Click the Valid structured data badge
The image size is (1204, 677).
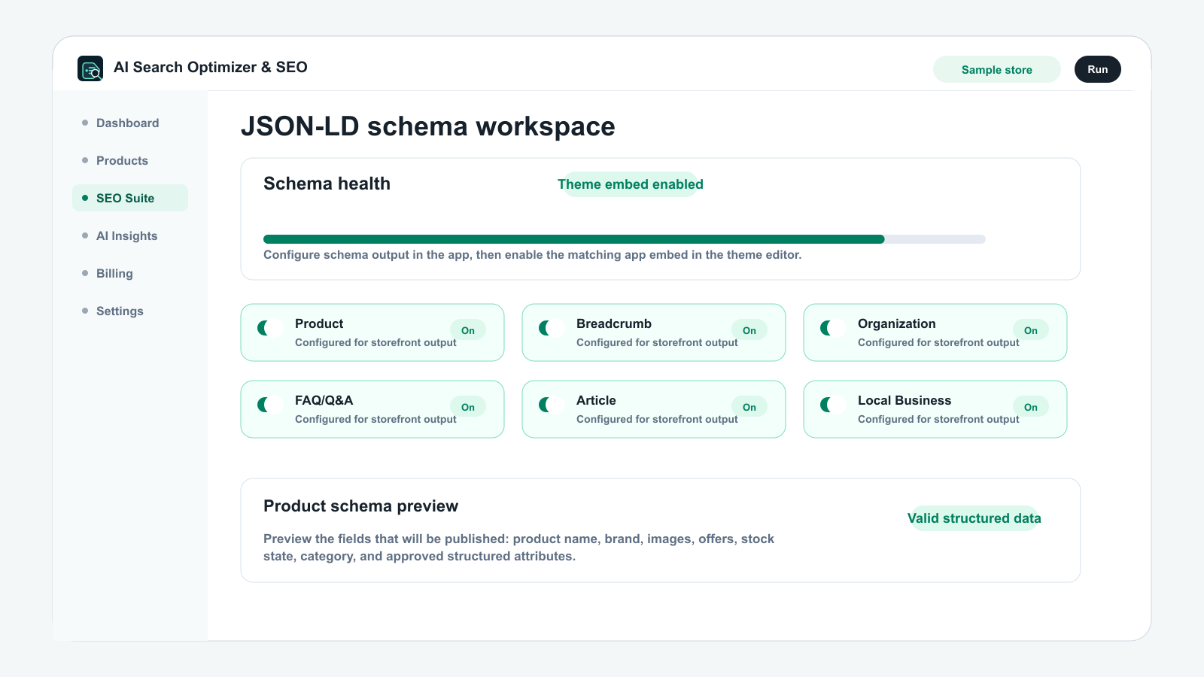pos(974,518)
